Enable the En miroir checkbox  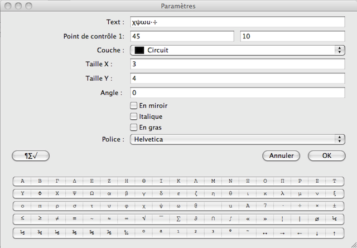pos(134,105)
